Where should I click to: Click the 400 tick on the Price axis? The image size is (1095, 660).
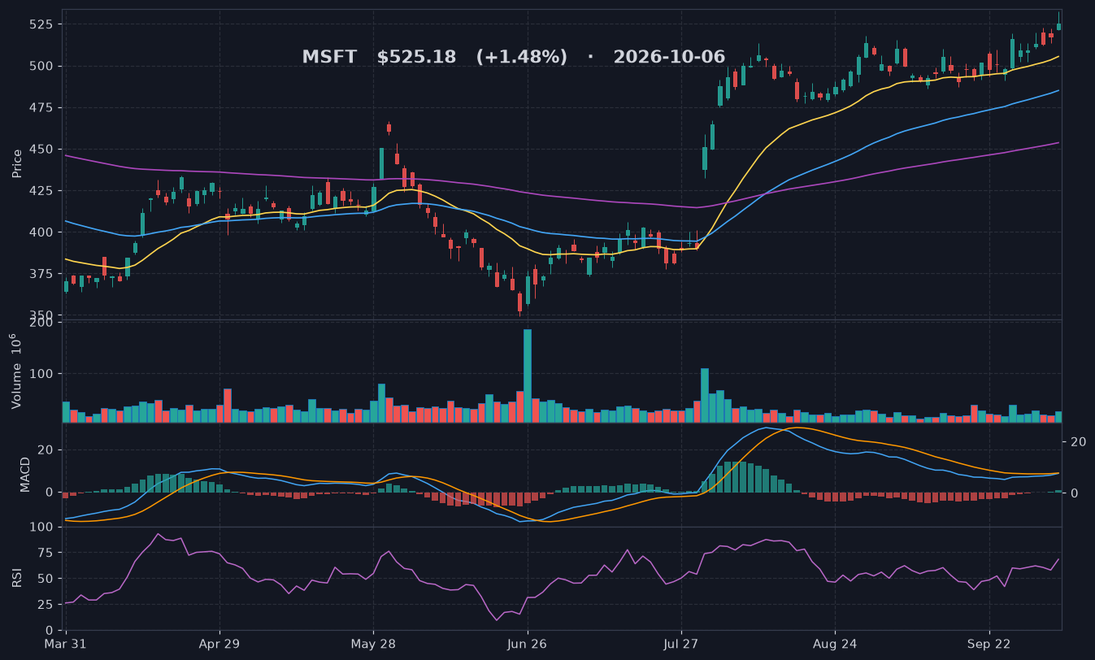41,232
